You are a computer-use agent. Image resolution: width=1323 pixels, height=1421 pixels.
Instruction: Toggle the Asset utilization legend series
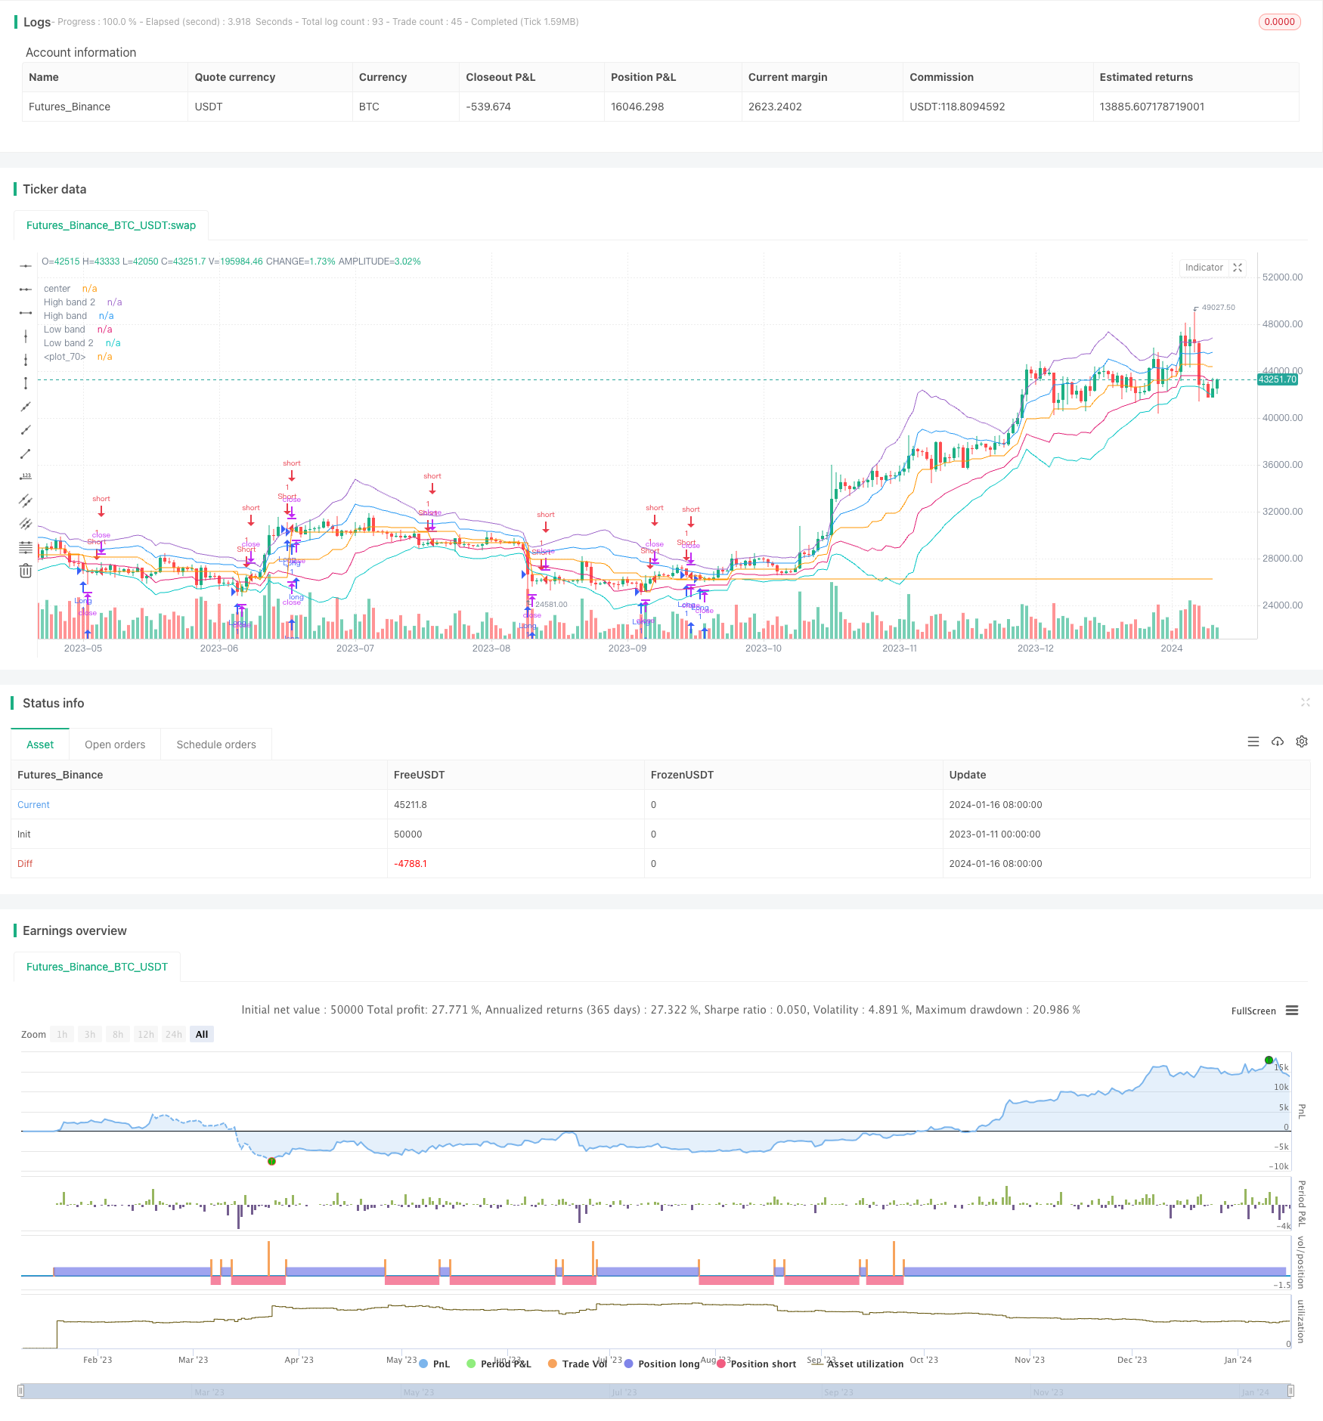pos(858,1364)
